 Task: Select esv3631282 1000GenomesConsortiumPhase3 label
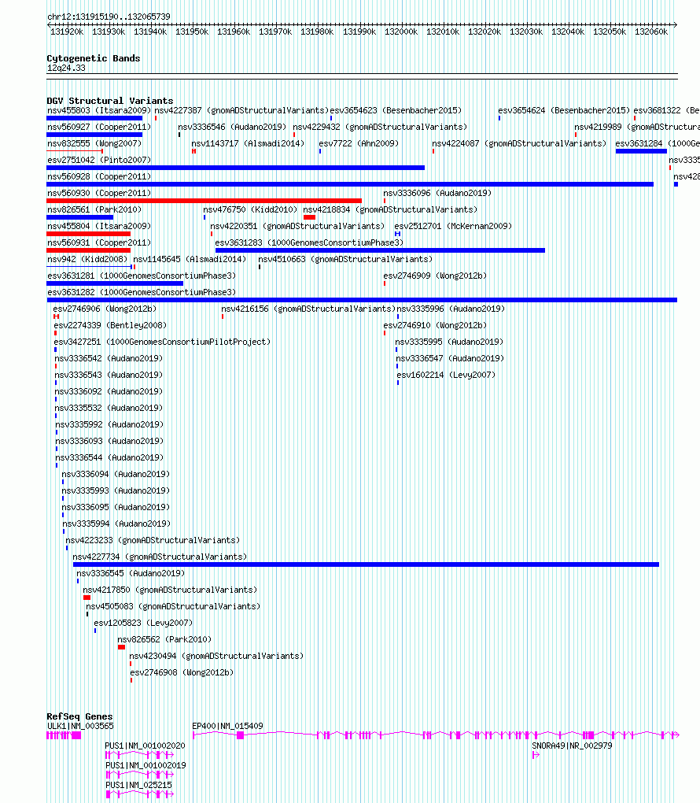[x=142, y=292]
